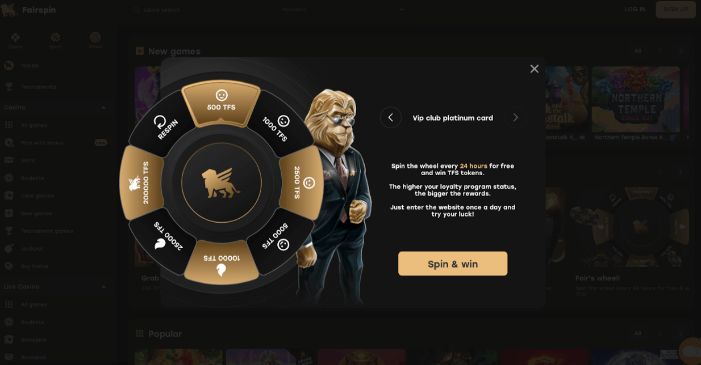Open the Wheel tab icon
The image size is (701, 365).
point(95,40)
